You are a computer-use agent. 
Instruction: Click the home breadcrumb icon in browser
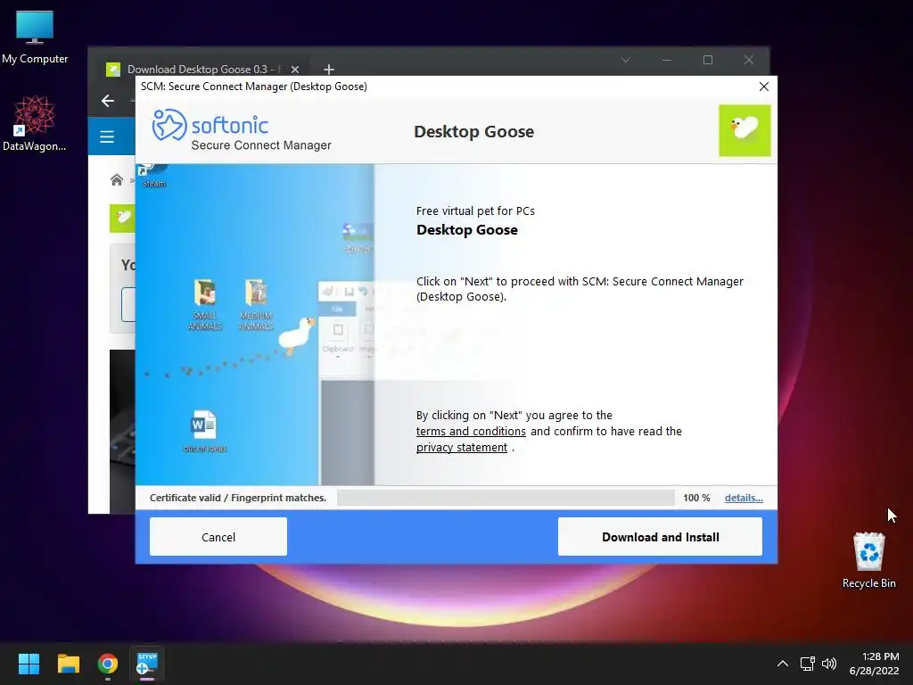[x=117, y=180]
